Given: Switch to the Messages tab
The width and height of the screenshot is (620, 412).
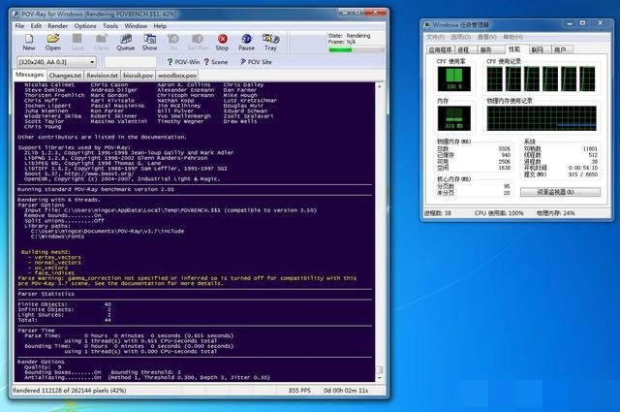Looking at the screenshot, I should point(30,75).
